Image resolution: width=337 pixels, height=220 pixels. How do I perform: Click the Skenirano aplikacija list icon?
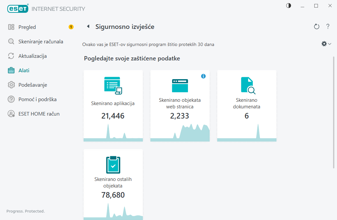tap(113, 86)
